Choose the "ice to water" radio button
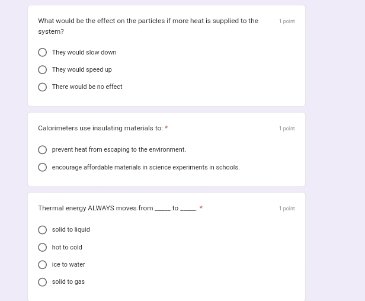 [43, 265]
